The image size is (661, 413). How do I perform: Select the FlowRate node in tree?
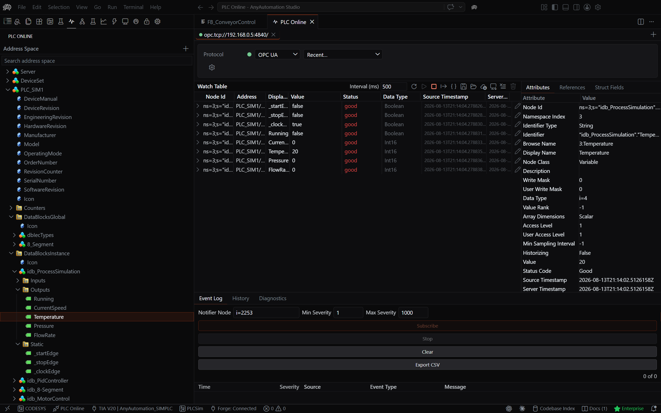[44, 335]
